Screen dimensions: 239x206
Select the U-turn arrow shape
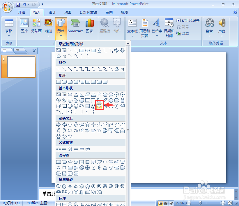point(111,125)
